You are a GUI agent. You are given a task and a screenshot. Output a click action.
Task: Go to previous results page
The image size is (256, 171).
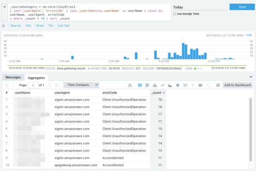pyautogui.click(x=14, y=85)
